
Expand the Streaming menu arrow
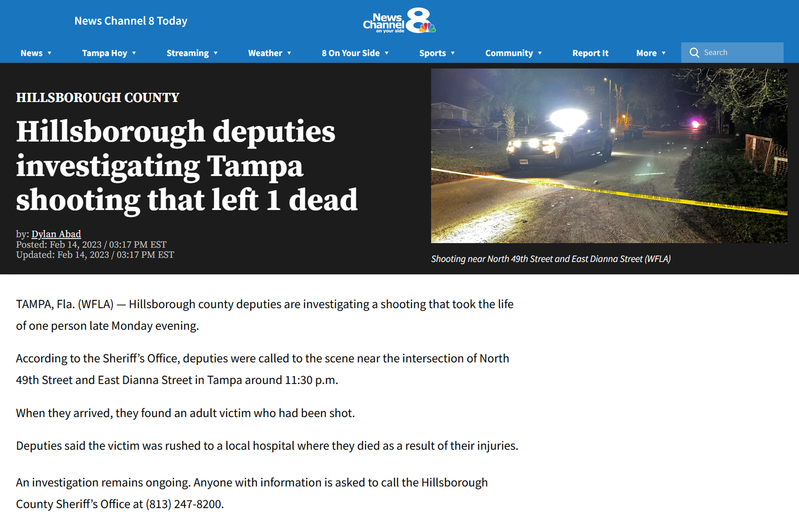(216, 53)
